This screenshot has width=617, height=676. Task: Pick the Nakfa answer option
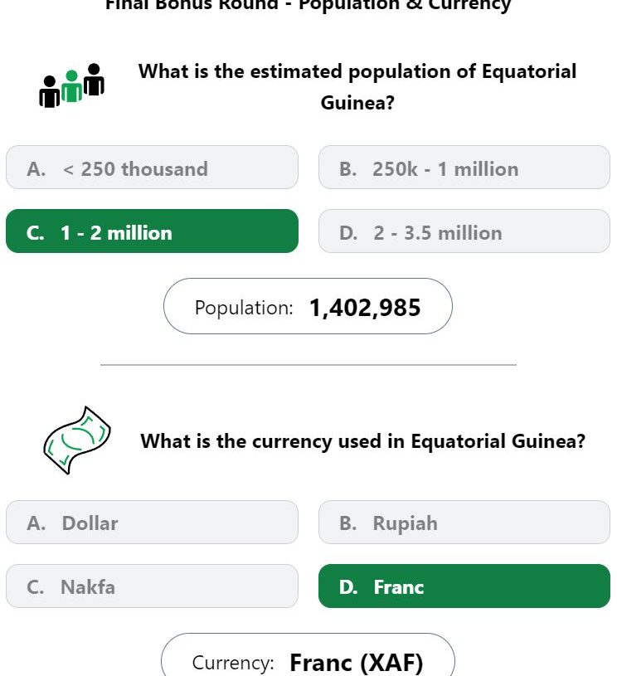(x=152, y=586)
